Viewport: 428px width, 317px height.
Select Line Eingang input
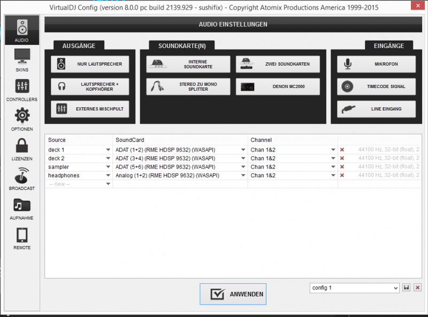click(x=376, y=109)
